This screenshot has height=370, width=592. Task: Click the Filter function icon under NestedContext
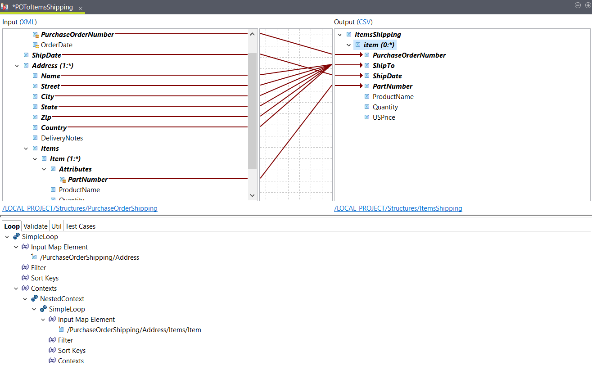pos(52,340)
